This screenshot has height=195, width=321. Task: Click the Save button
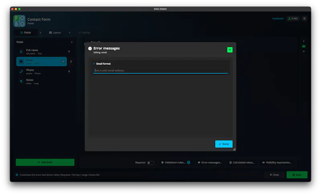click(297, 175)
